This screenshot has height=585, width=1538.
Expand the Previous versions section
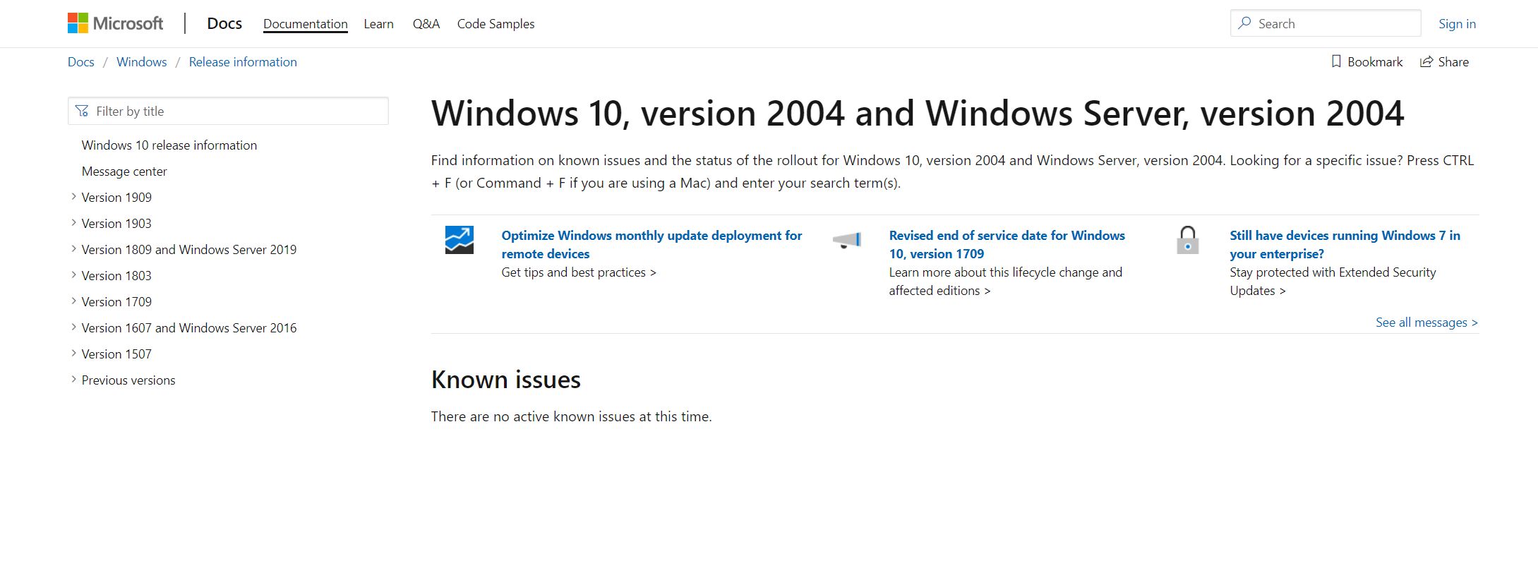pyautogui.click(x=74, y=380)
